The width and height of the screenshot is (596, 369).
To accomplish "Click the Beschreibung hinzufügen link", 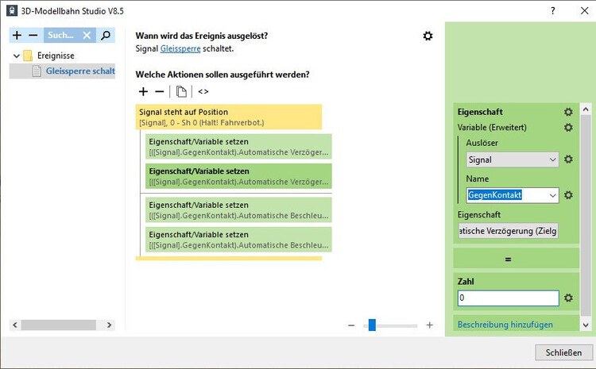I will [505, 325].
